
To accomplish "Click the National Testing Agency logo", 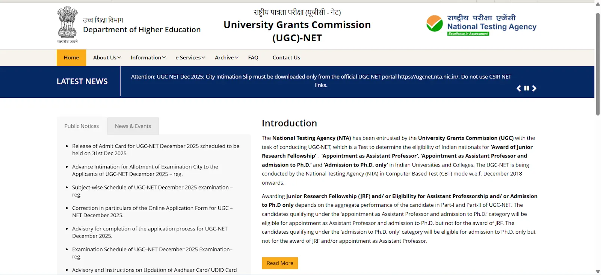I will tap(481, 25).
